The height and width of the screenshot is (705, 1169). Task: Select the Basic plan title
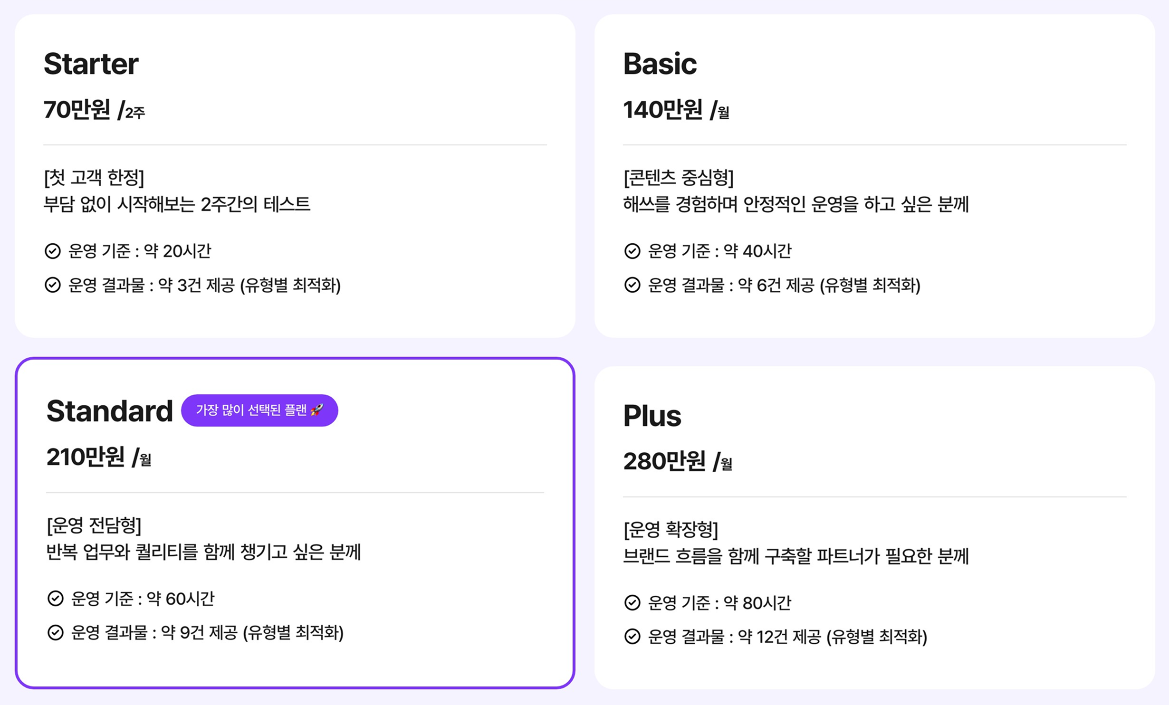pos(660,64)
